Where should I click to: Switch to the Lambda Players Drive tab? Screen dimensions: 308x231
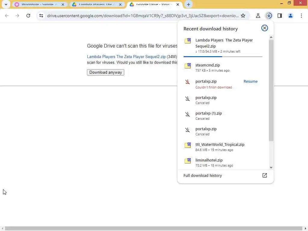(x=95, y=5)
